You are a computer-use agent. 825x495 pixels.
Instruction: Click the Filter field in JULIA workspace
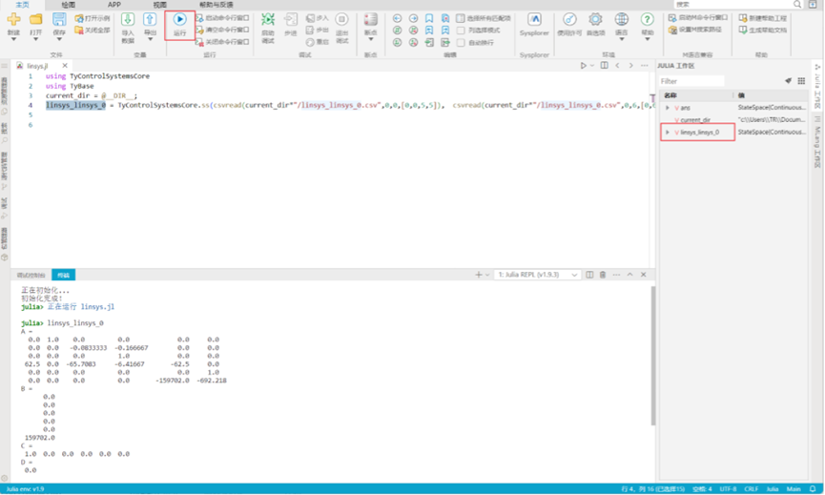pos(691,81)
